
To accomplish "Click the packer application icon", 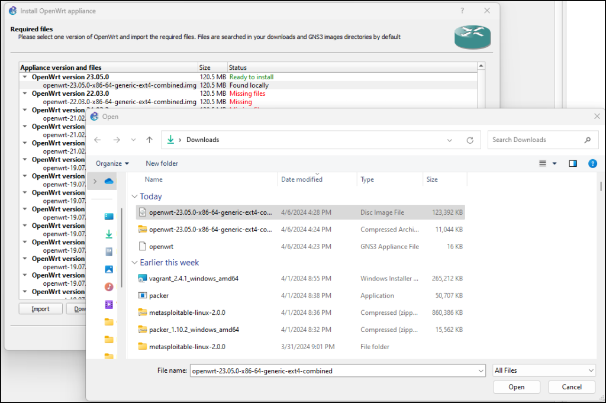I will click(142, 295).
